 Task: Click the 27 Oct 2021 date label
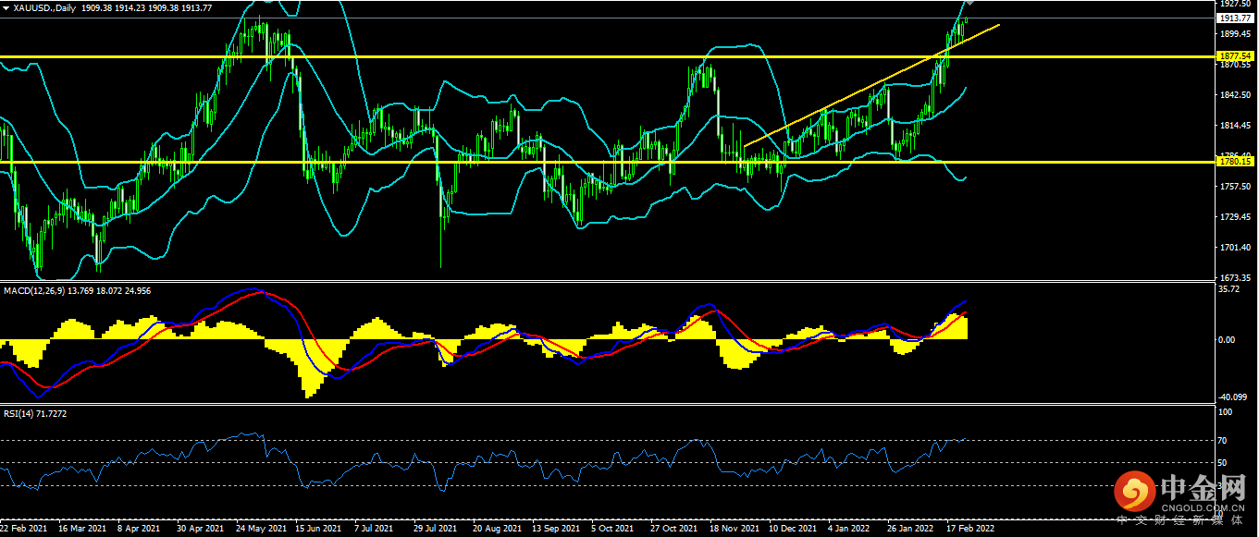click(x=673, y=529)
